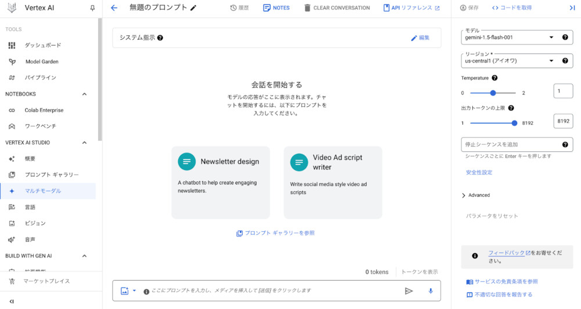The height and width of the screenshot is (309, 581).
Task: Click stop sequence help icon
Action: tap(565, 144)
